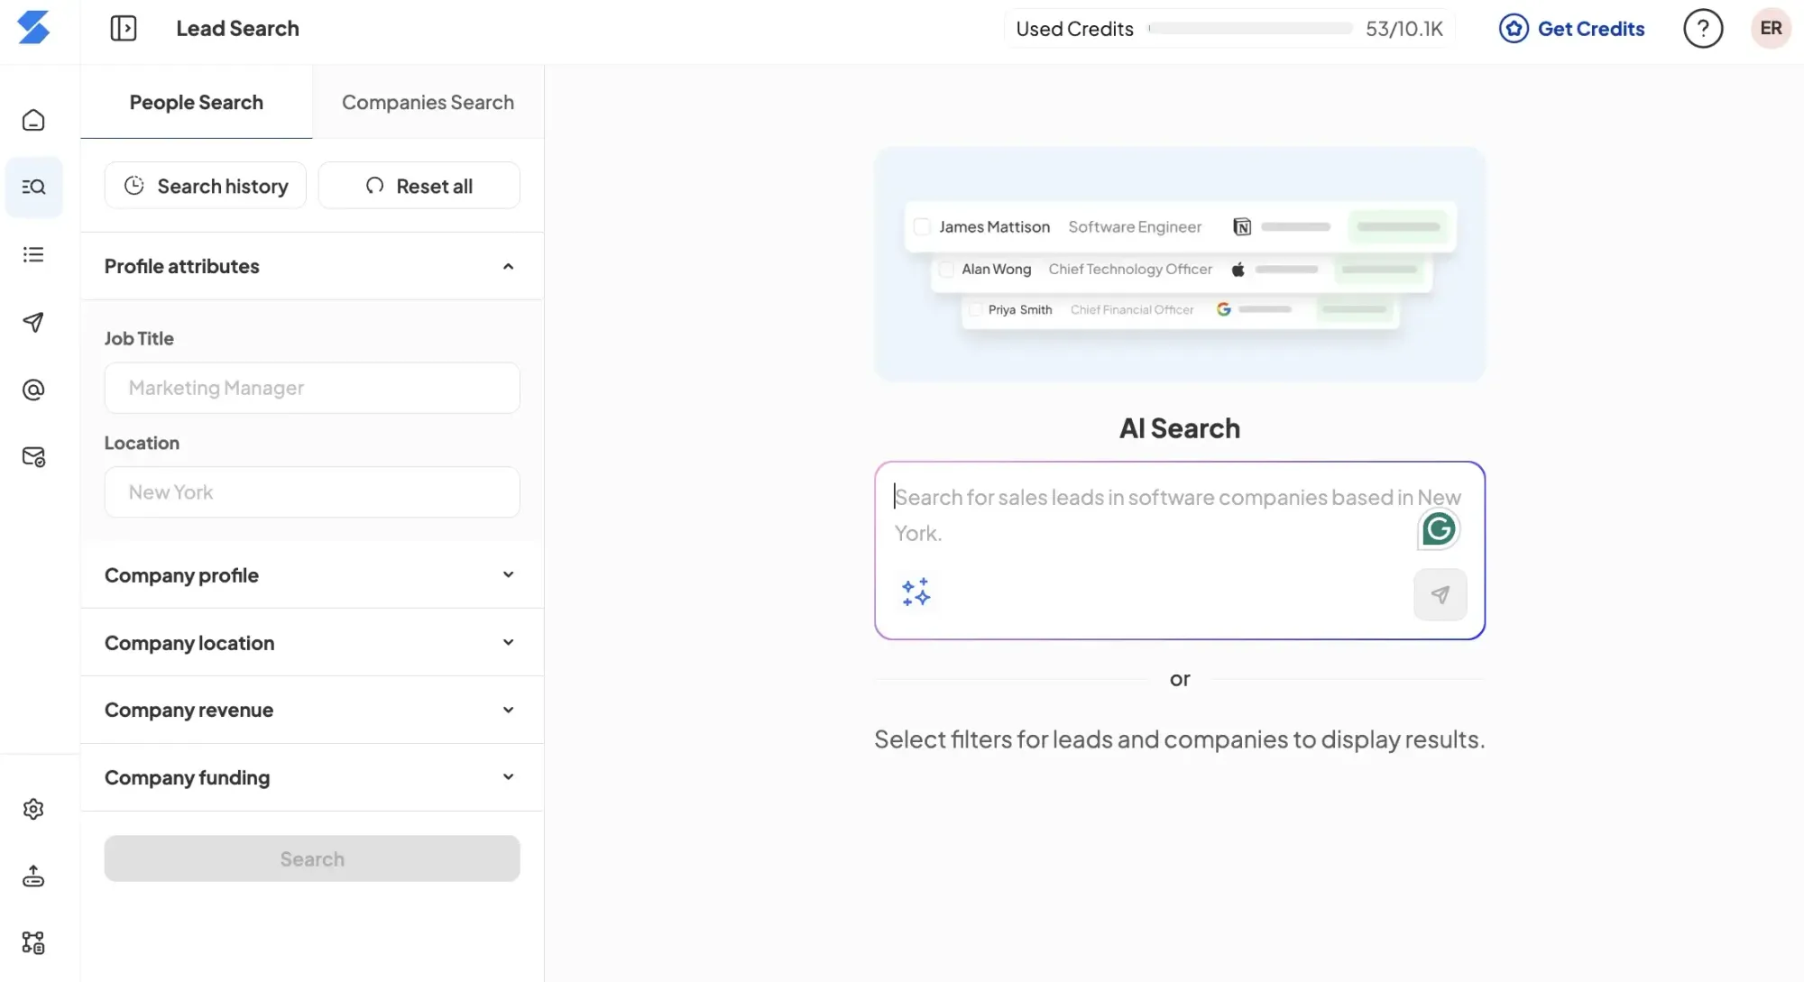Open the Lists sidebar icon
Screen dimensions: 1804x982
(x=33, y=254)
